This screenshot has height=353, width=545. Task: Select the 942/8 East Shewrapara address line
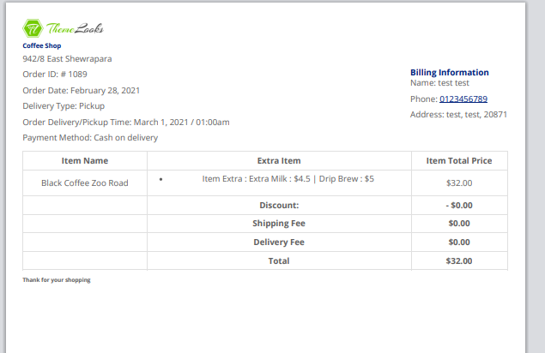point(67,59)
